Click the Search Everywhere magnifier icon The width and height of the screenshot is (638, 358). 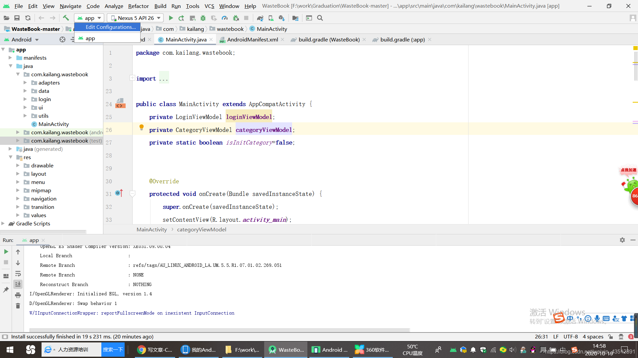point(320,18)
